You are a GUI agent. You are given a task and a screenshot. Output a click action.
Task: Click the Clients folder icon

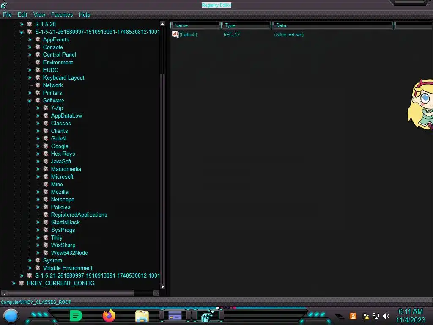[46, 131]
